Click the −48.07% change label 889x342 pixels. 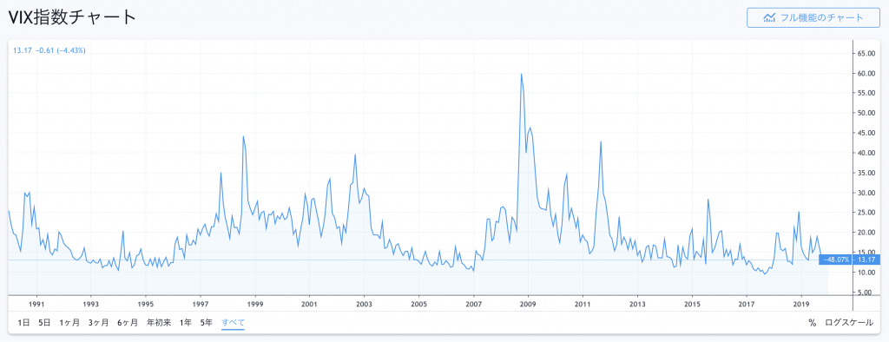pyautogui.click(x=836, y=260)
